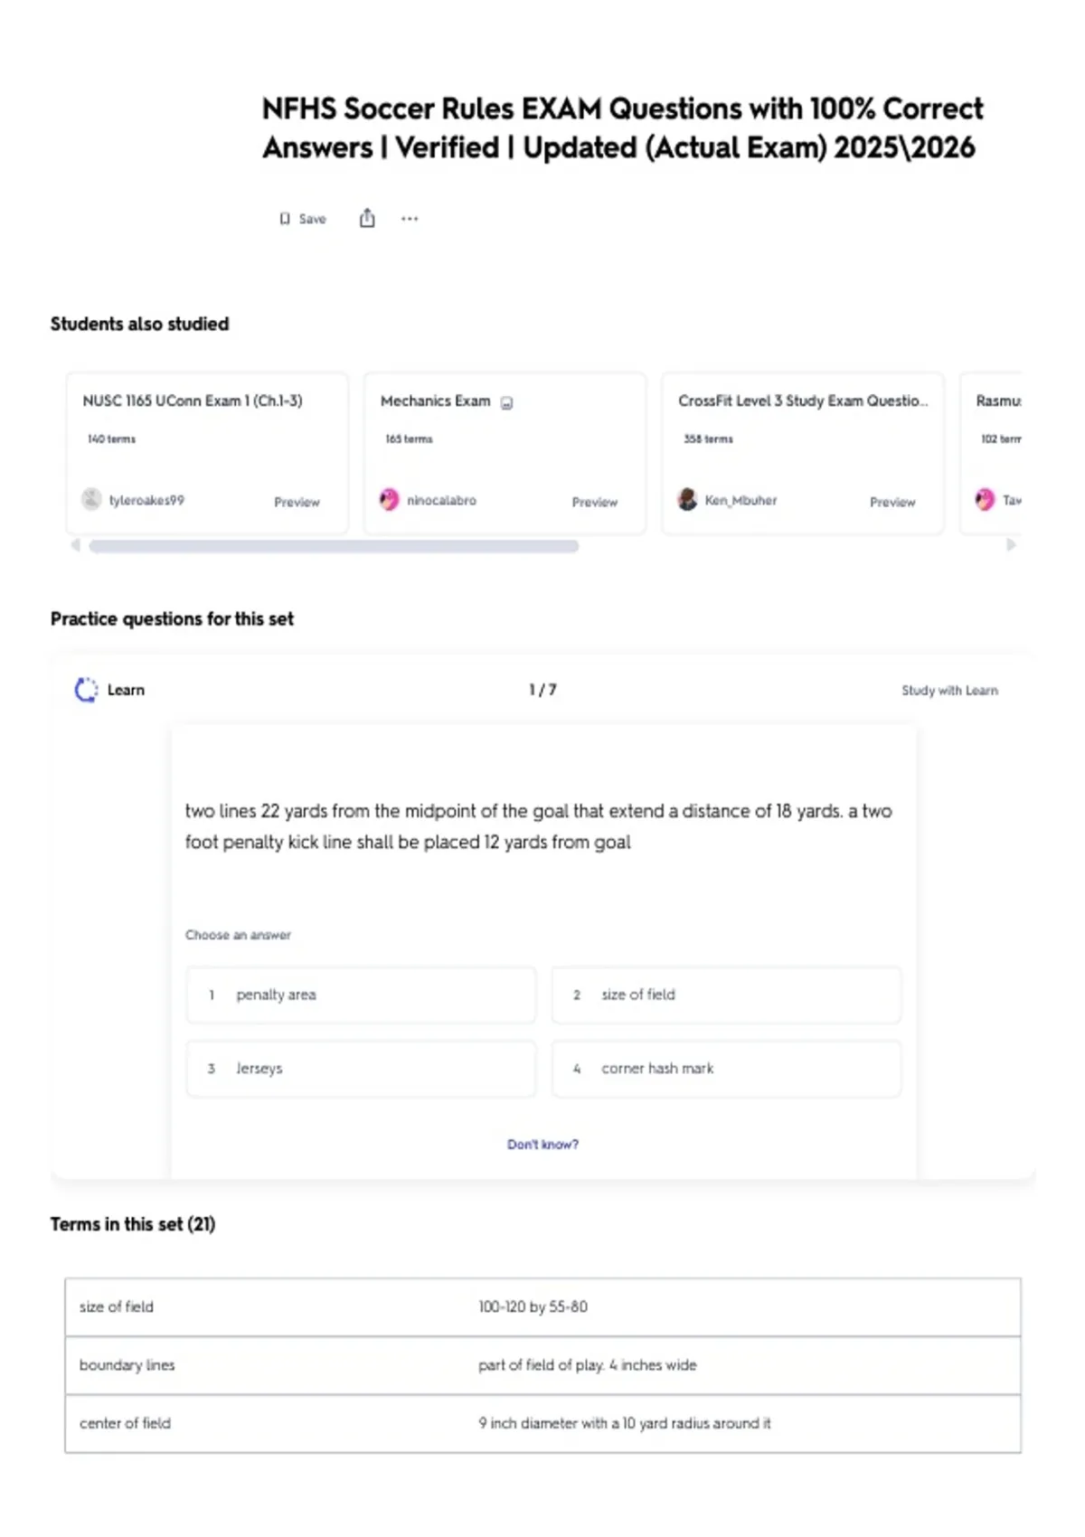This screenshot has height=1537, width=1085.
Task: Click the Don't know? link
Action: tap(542, 1145)
